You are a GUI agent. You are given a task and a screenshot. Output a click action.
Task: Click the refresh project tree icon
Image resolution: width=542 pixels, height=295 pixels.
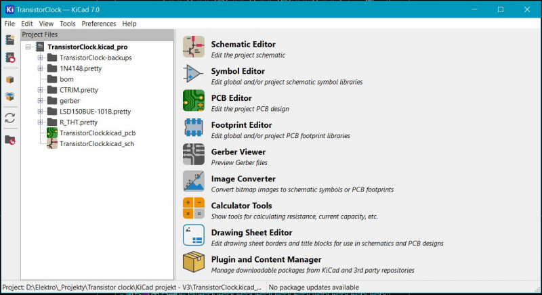click(x=9, y=118)
